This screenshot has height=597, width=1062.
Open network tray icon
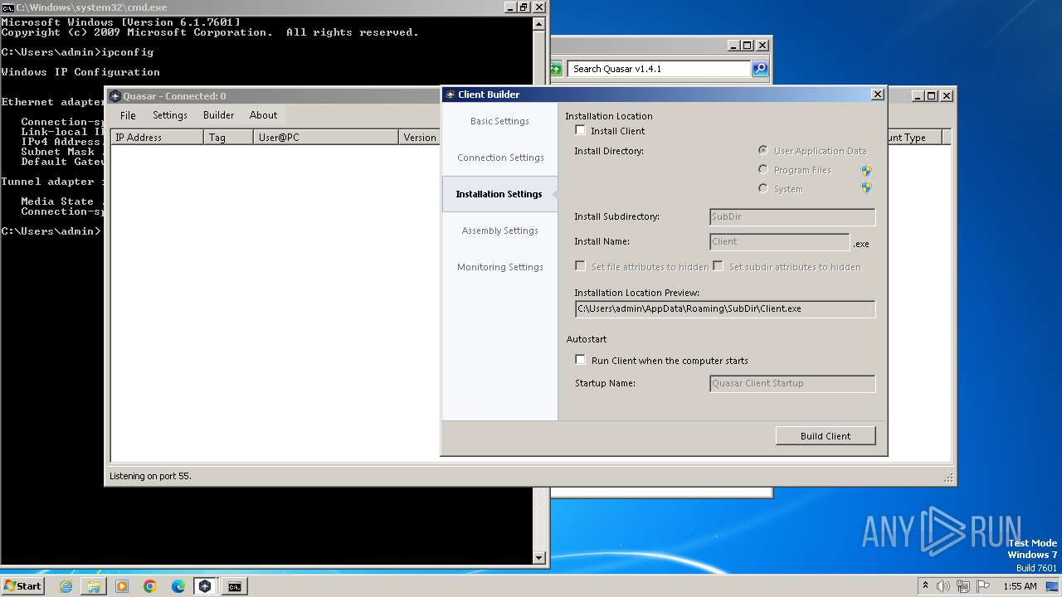[963, 586]
